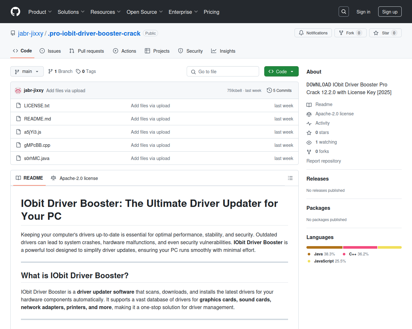Click the search magnifier icon in header
Image resolution: width=412 pixels, height=329 pixels.
[344, 12]
